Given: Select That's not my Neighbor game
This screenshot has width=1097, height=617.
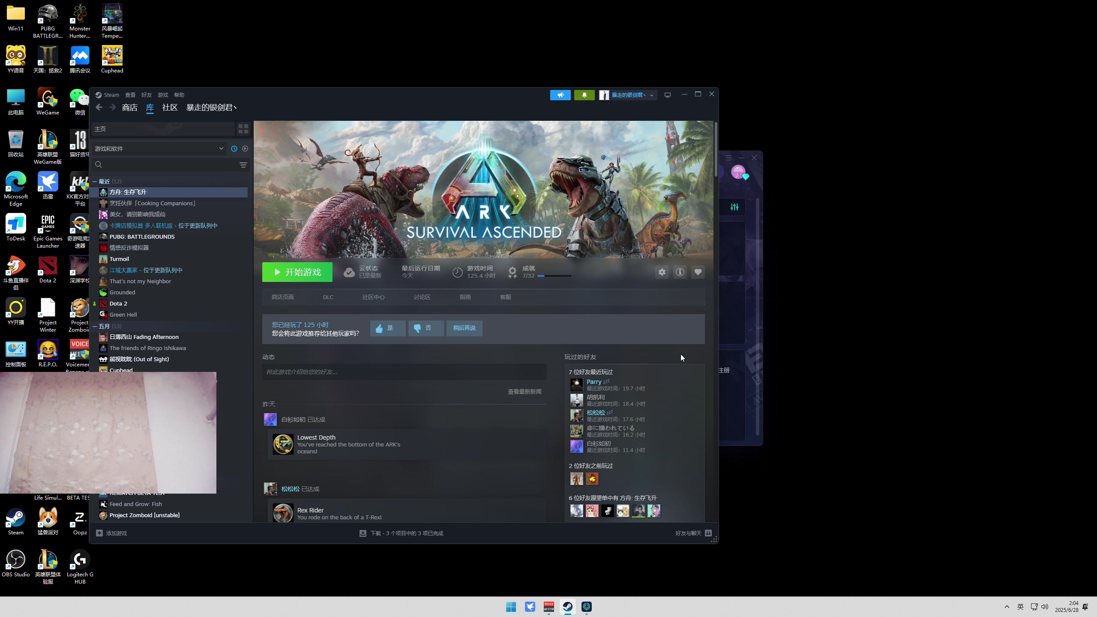Looking at the screenshot, I should click(x=140, y=281).
